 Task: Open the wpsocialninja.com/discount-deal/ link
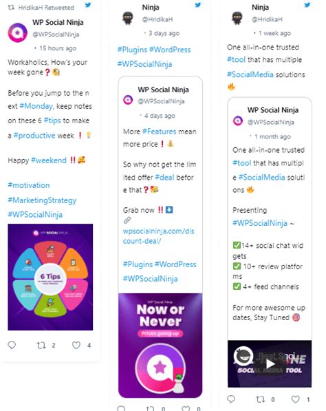pos(158,236)
